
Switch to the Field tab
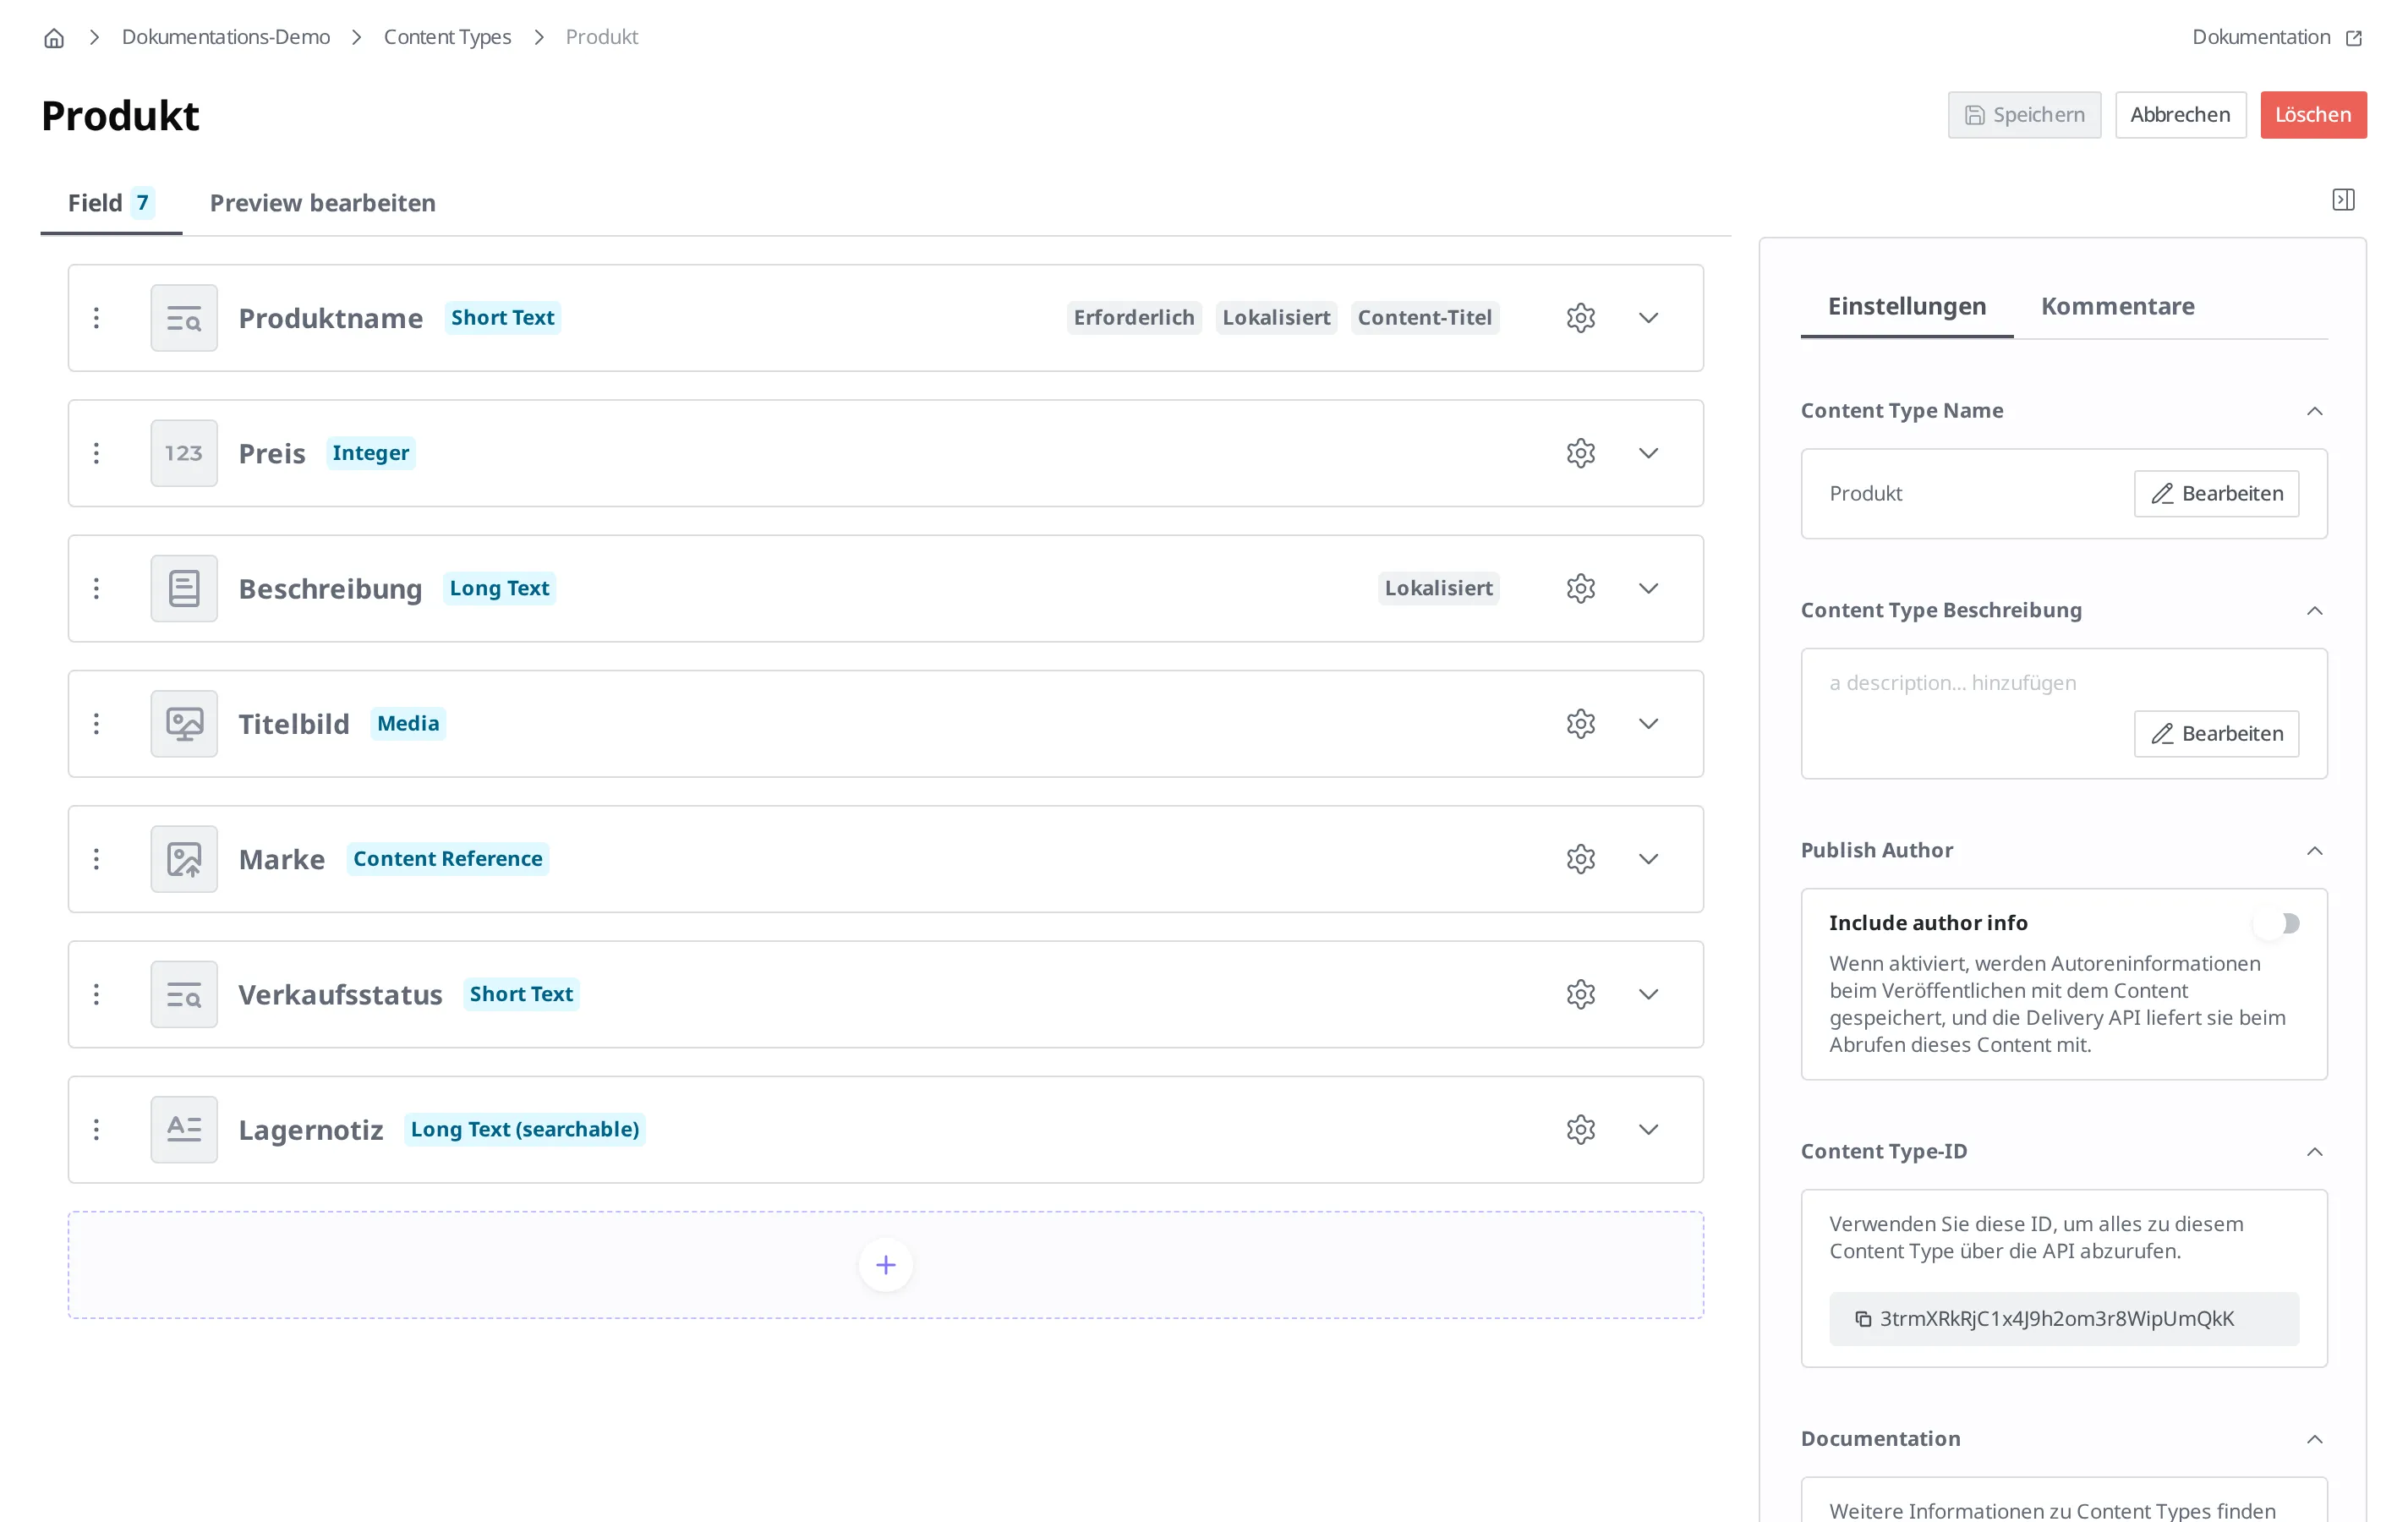111,203
